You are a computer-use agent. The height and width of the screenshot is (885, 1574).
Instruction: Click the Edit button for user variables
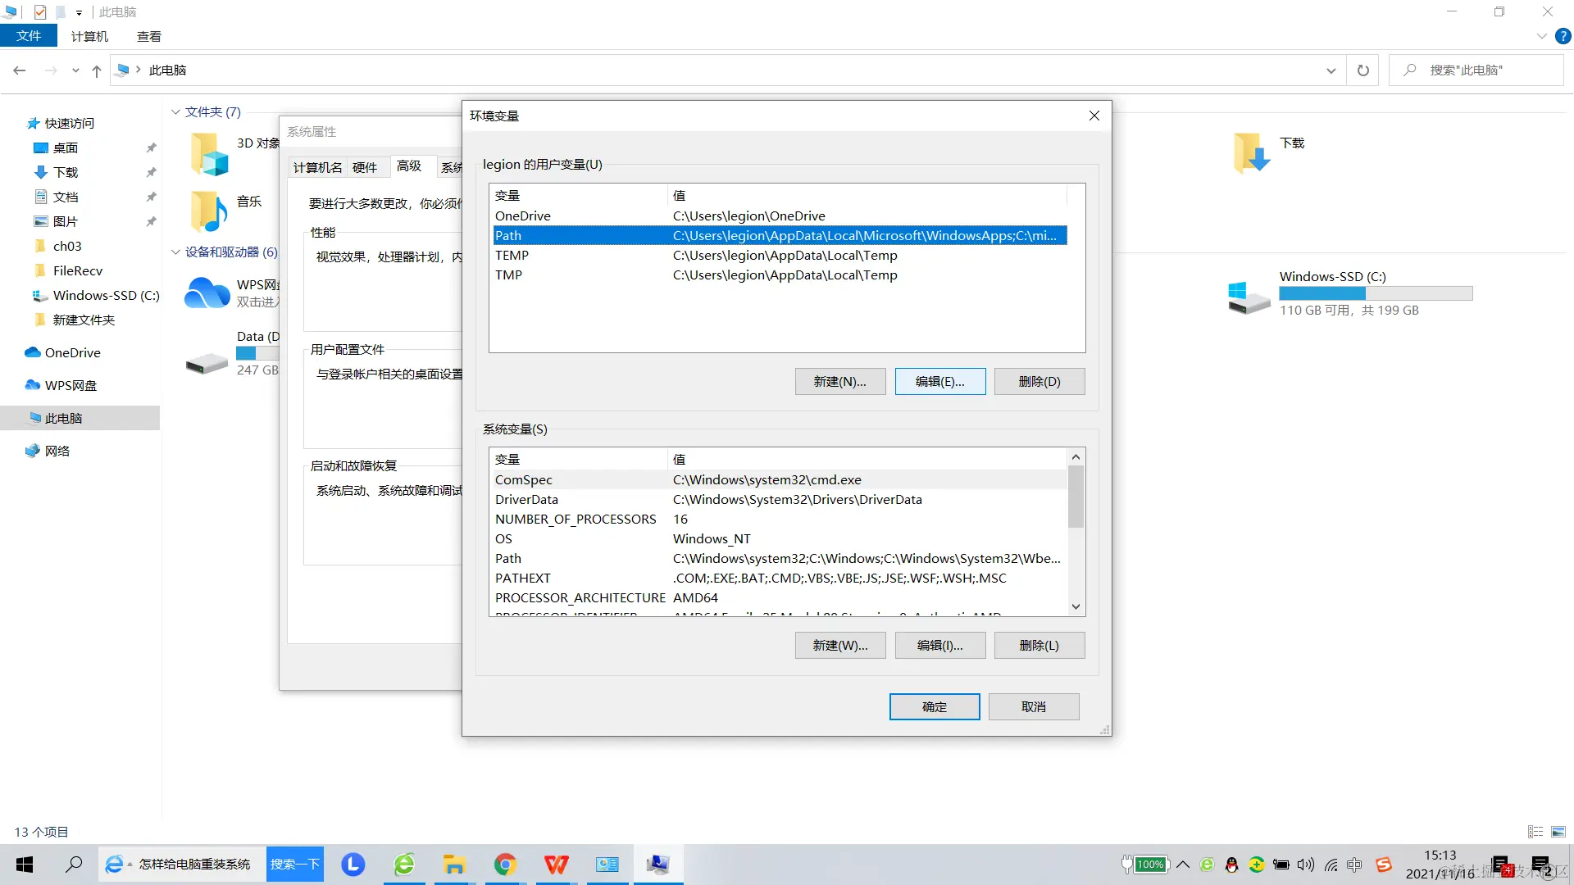tap(939, 382)
